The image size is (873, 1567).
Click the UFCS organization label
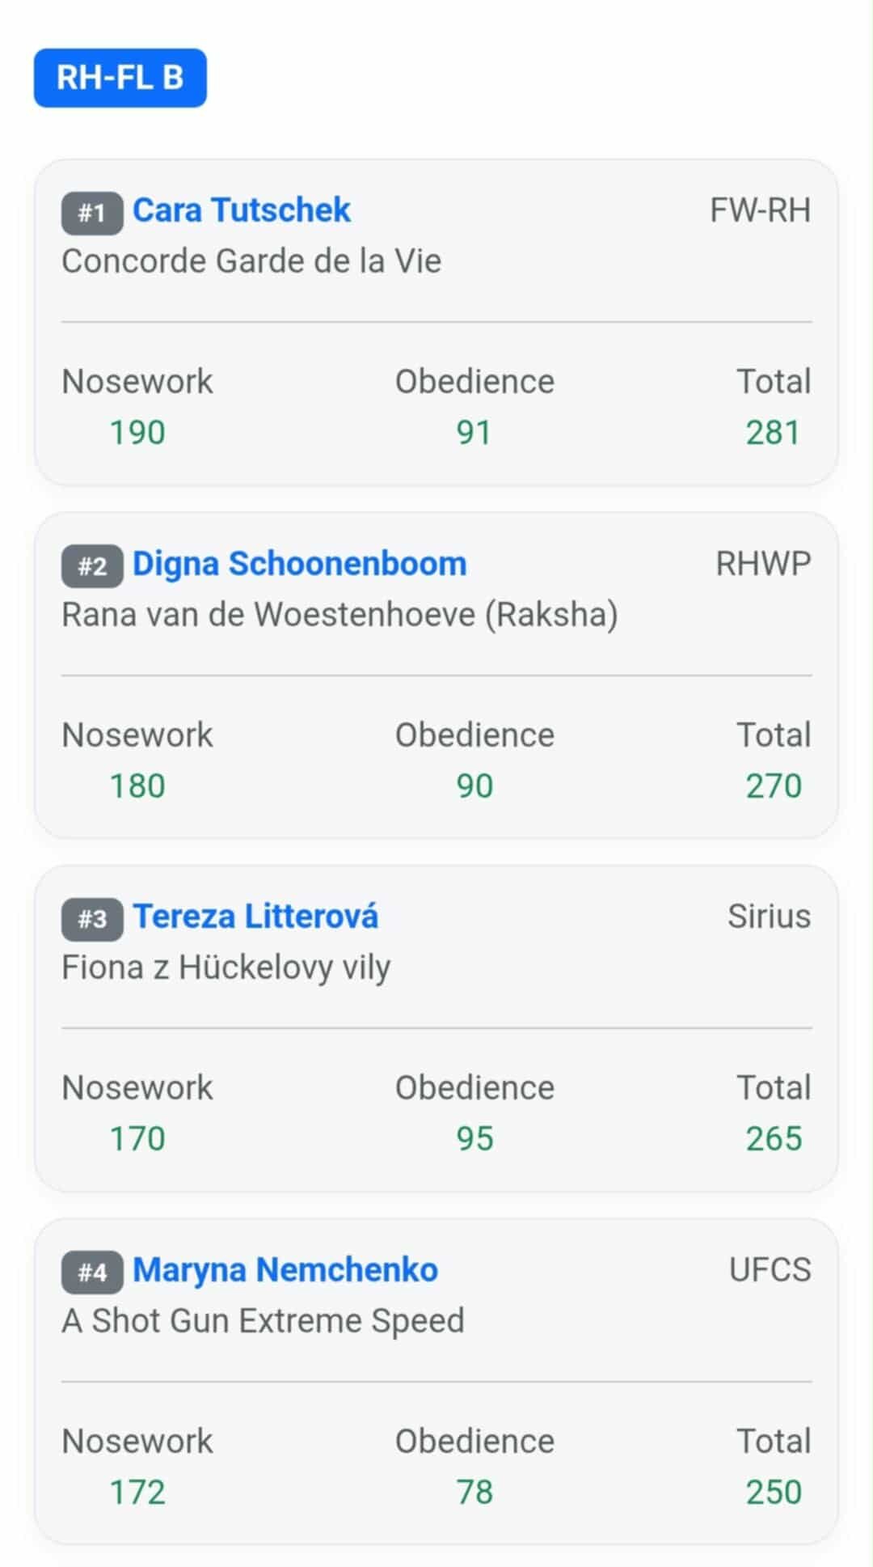coord(770,1270)
